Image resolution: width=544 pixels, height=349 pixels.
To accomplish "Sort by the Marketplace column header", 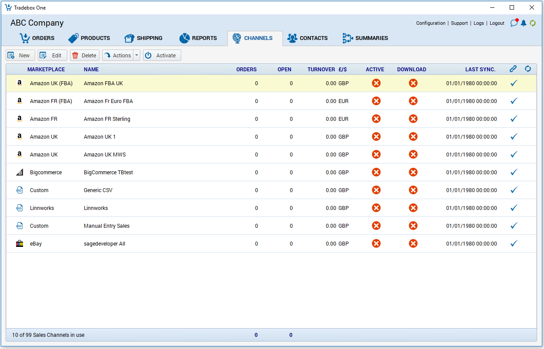I will tap(46, 70).
